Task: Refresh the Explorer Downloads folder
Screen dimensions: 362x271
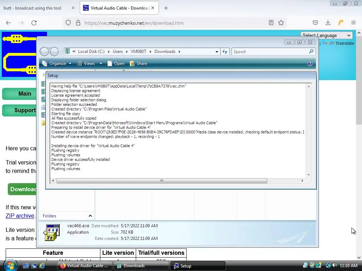Action: tap(224, 52)
